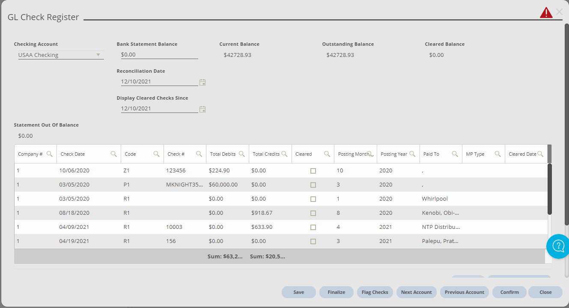Search the Code column

tap(156, 154)
